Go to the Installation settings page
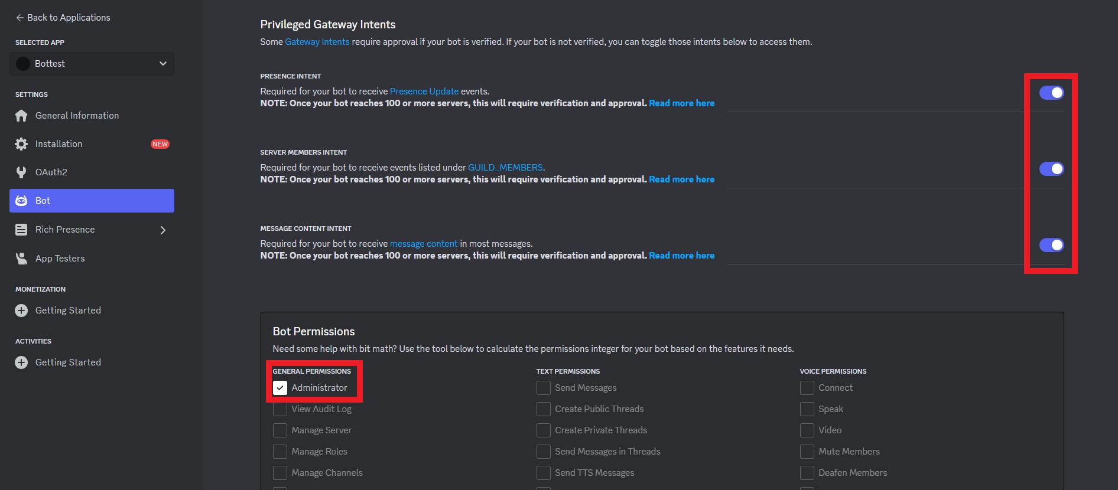This screenshot has width=1118, height=490. pyautogui.click(x=92, y=144)
